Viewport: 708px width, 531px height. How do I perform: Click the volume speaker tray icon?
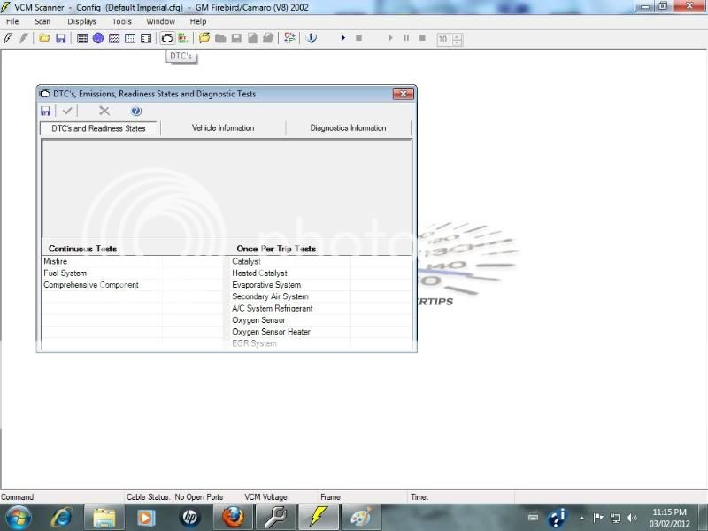[632, 518]
